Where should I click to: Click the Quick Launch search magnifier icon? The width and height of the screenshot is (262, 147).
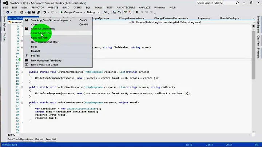click(x=237, y=3)
